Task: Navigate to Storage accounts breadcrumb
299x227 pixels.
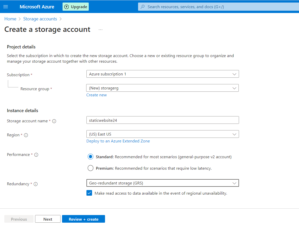Action: 40,19
